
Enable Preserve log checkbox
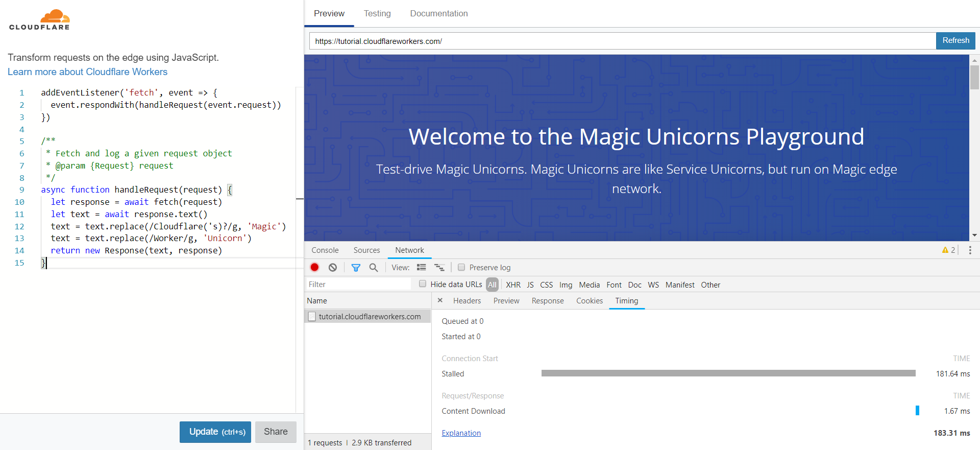(461, 267)
